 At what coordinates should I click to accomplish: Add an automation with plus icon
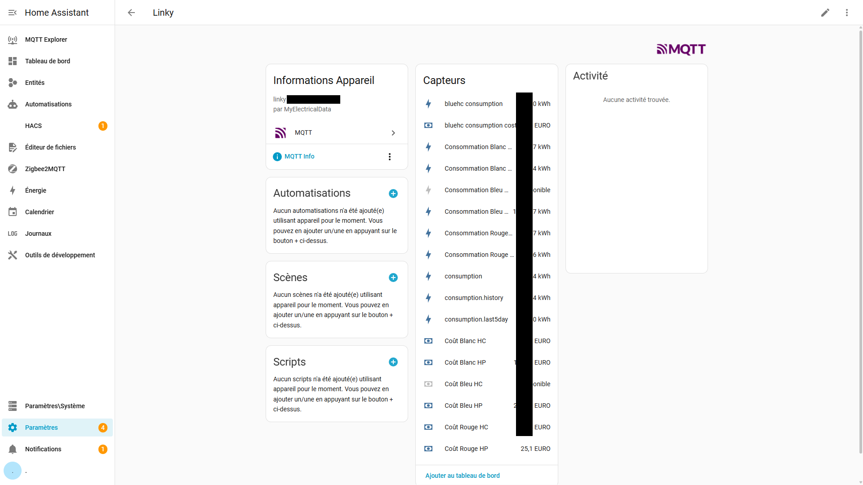coord(393,194)
